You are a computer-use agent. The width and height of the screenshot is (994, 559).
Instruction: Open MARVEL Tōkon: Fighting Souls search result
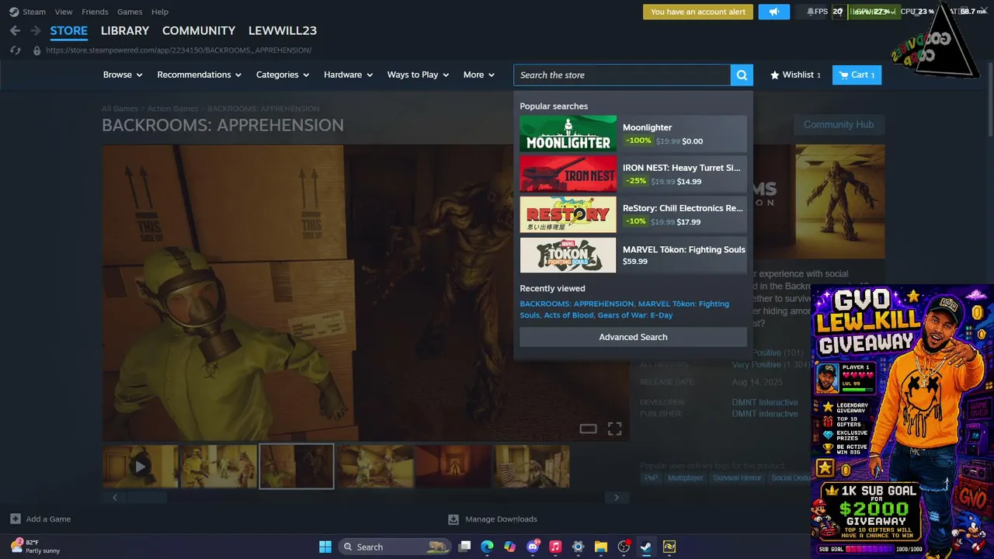tap(633, 255)
